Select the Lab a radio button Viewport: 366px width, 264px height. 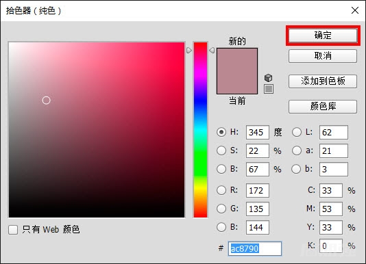[297, 150]
